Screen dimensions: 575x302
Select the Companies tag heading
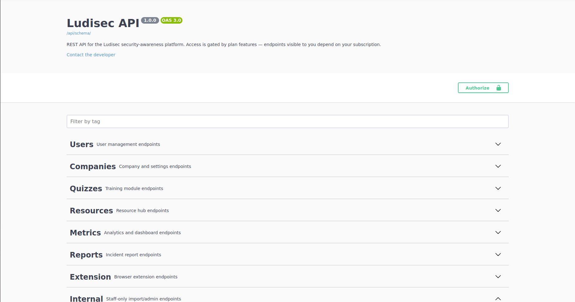[93, 166]
